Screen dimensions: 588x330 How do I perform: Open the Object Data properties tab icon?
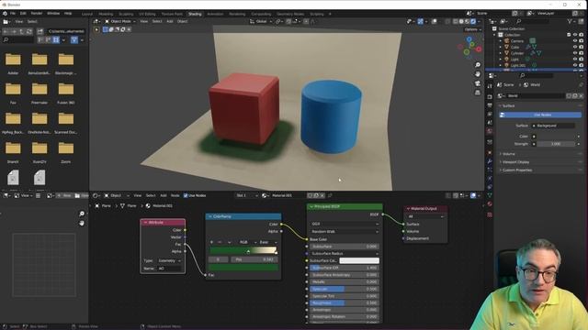pyautogui.click(x=490, y=195)
